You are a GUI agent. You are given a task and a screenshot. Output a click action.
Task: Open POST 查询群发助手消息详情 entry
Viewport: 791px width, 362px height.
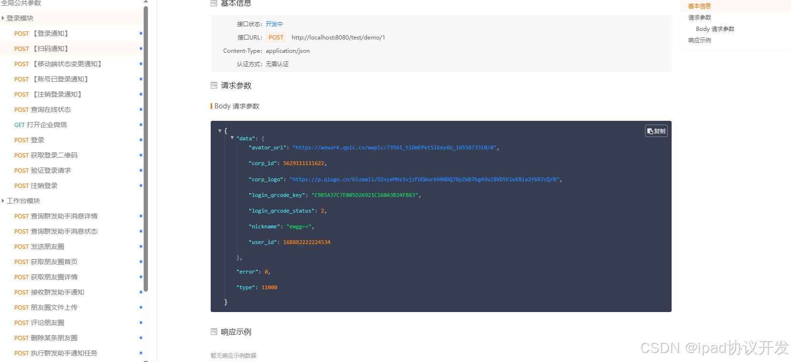pyautogui.click(x=71, y=216)
